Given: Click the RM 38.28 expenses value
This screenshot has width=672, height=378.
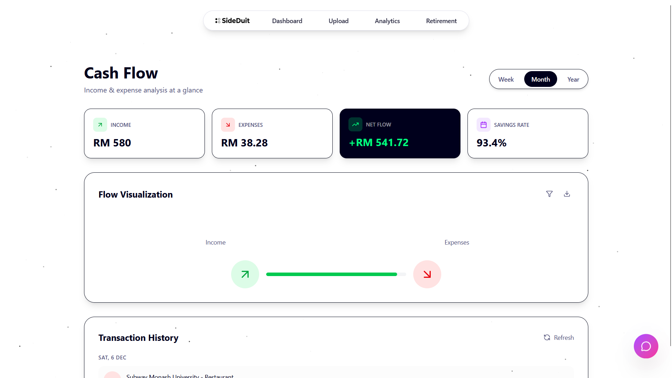Looking at the screenshot, I should point(244,143).
